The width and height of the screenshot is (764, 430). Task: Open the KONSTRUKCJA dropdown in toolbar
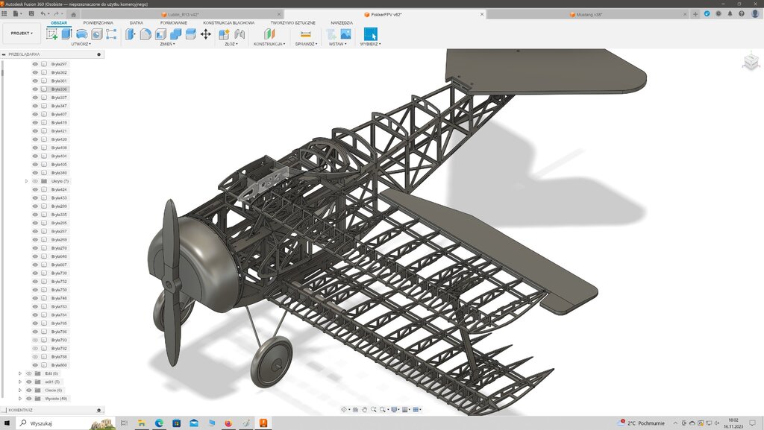[269, 44]
